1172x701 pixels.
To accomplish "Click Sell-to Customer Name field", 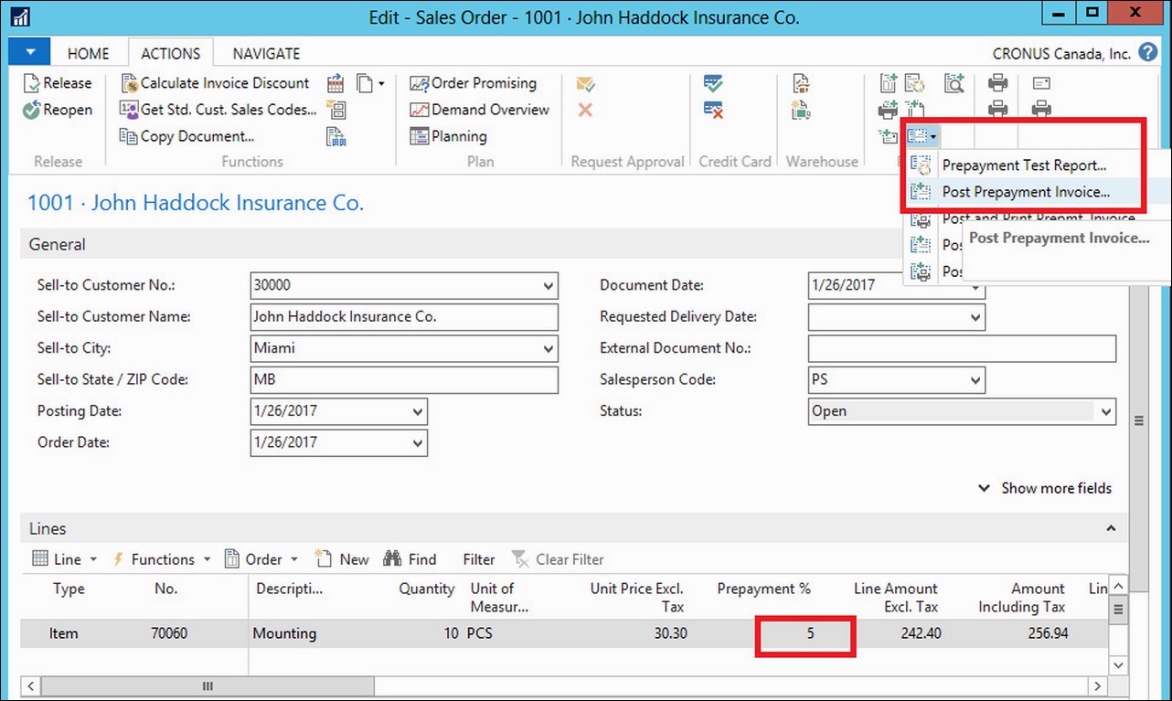I will click(x=404, y=317).
